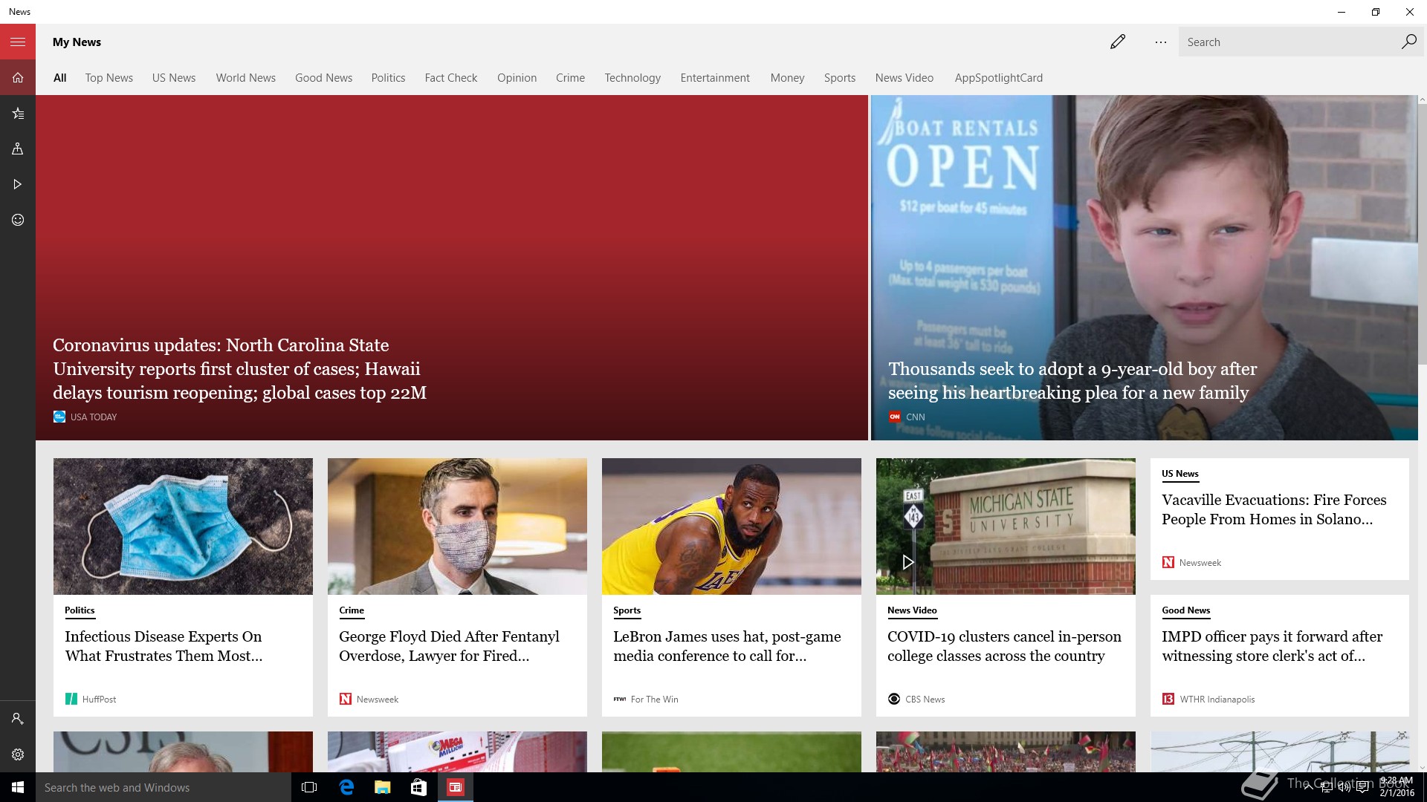Open Task View on the taskbar
1427x802 pixels.
[x=309, y=787]
